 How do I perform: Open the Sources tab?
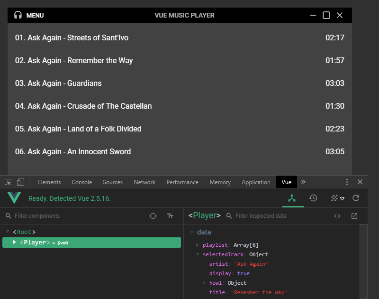click(x=113, y=182)
